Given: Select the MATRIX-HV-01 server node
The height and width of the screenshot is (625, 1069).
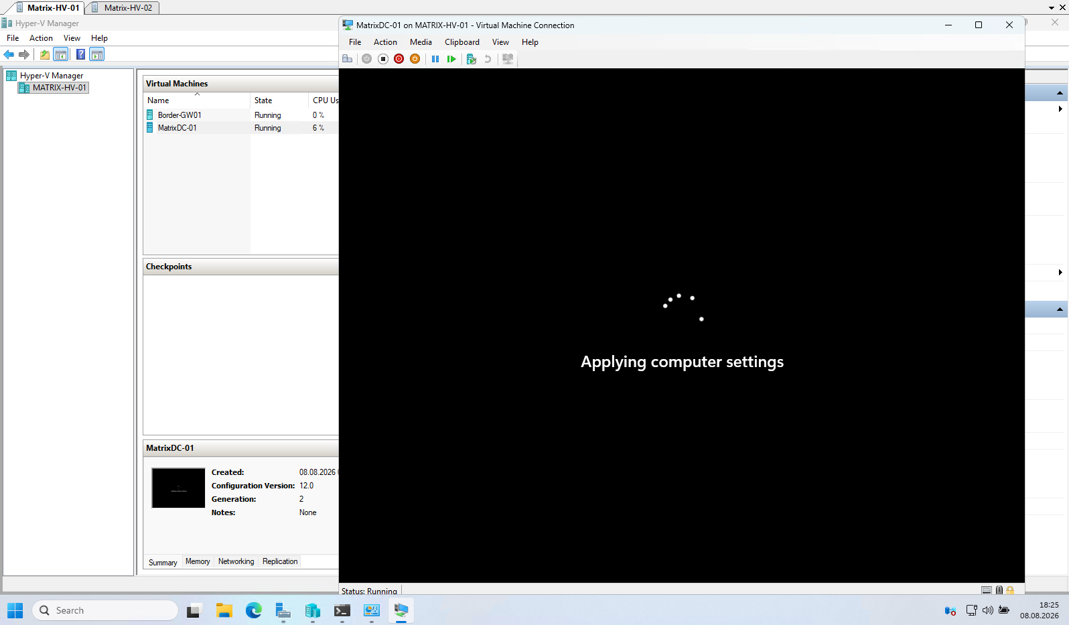Looking at the screenshot, I should click(59, 88).
